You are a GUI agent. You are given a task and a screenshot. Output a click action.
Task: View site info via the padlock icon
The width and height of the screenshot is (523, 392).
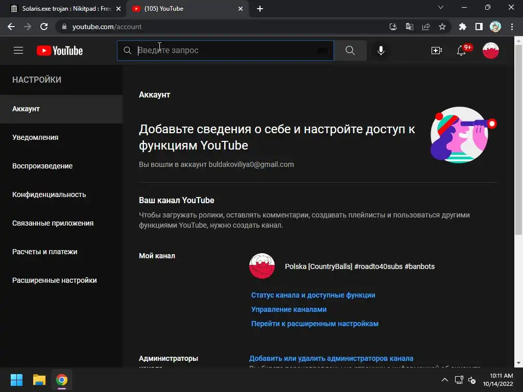tap(64, 27)
